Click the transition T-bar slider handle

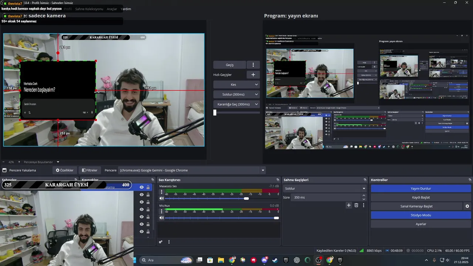tap(215, 113)
